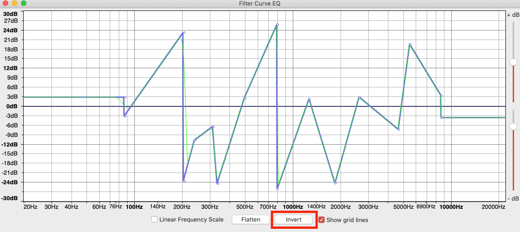
Task: Select the curve point at 500Hz near 3dB
Action: point(245,98)
